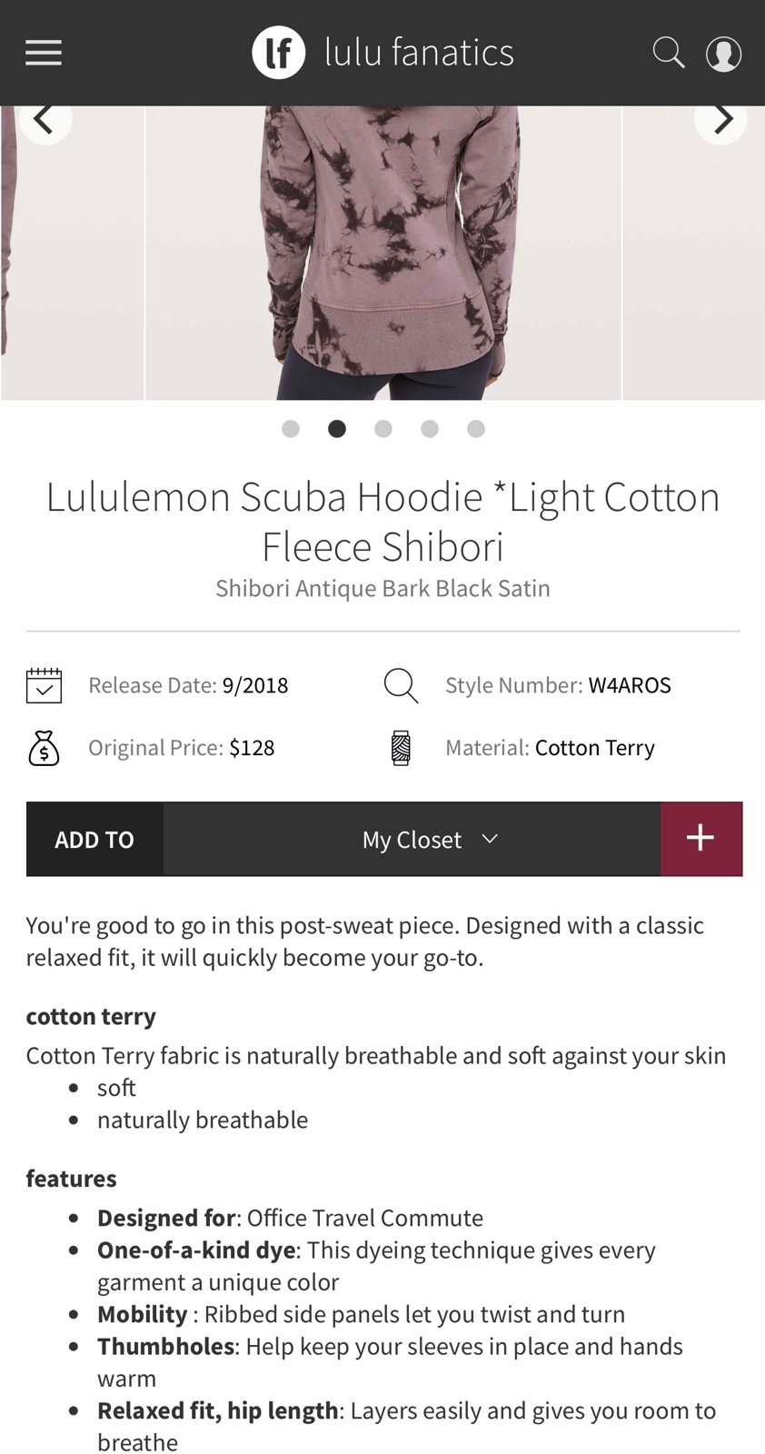Click the ADD TO label button
This screenshot has height=1454, width=765.
pos(94,839)
